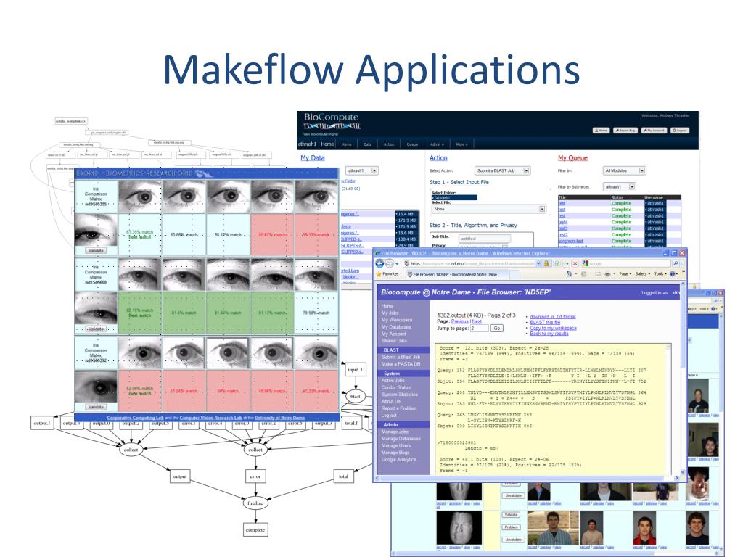Click Previous page link in File Browser
The image size is (743, 557).
(459, 321)
